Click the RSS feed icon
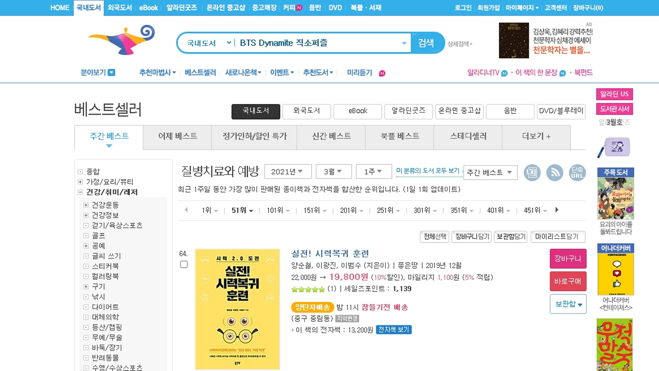Image resolution: width=659 pixels, height=371 pixels. pos(555,172)
